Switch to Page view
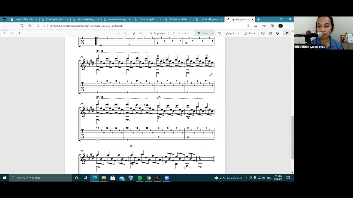The height and width of the screenshot is (198, 353). pyautogui.click(x=157, y=33)
